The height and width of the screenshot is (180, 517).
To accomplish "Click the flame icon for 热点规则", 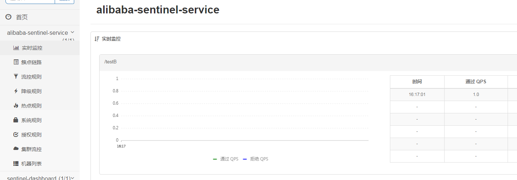I will click(16, 106).
